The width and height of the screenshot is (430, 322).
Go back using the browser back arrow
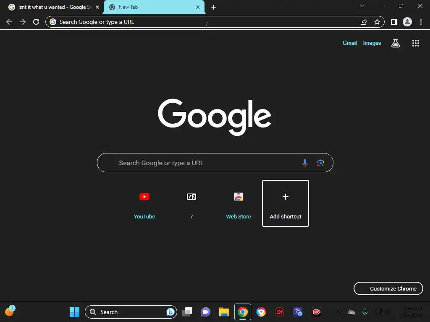[x=9, y=22]
